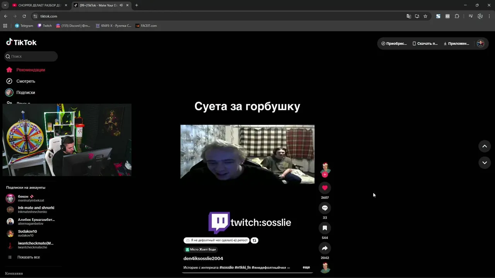Open the 'бекон' followed account
This screenshot has width=495, height=278.
pyautogui.click(x=30, y=198)
